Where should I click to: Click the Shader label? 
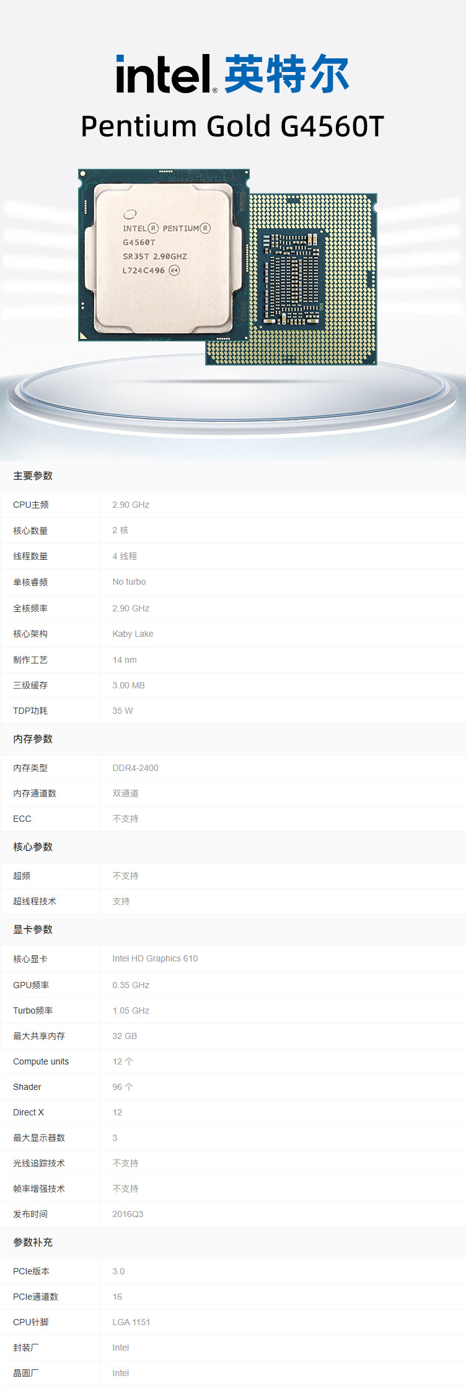click(27, 1087)
